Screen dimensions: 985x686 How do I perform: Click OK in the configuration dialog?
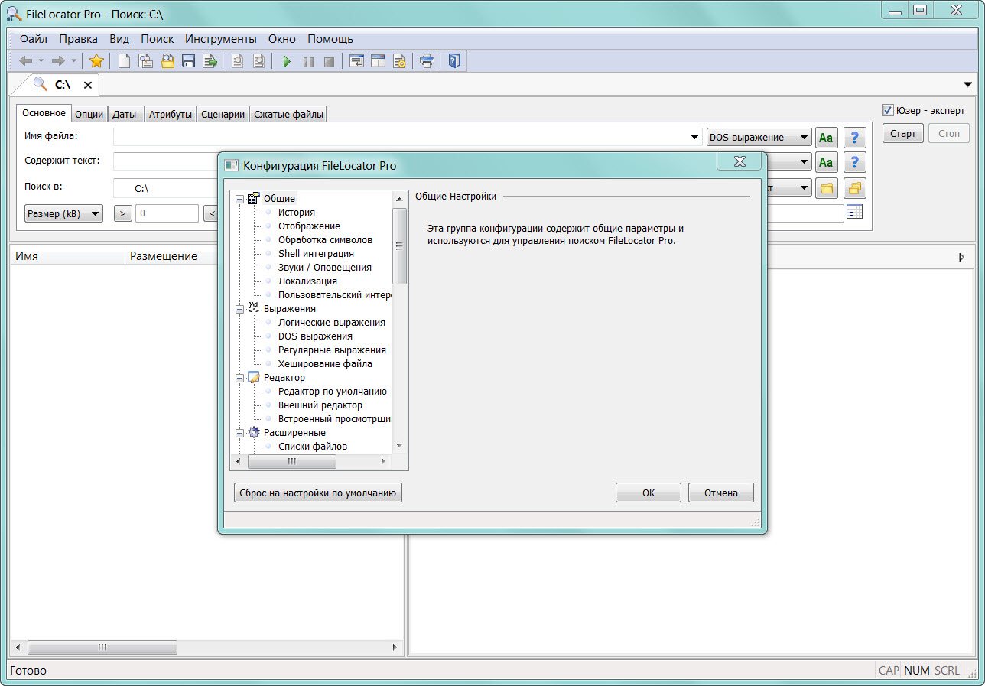(x=649, y=493)
